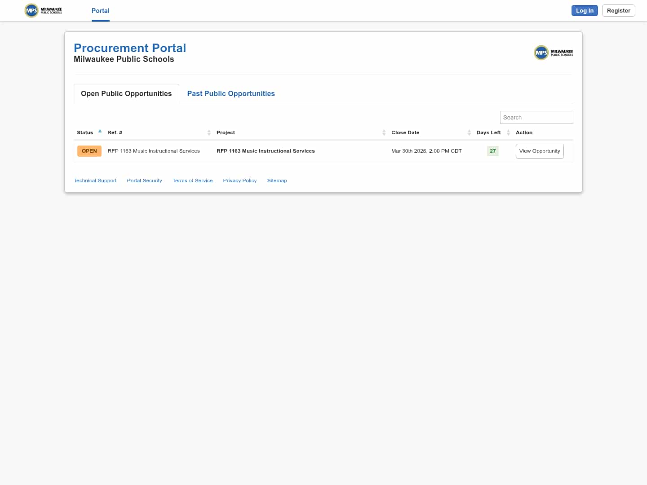Click the sort icon on the Close Date column

tap(469, 132)
